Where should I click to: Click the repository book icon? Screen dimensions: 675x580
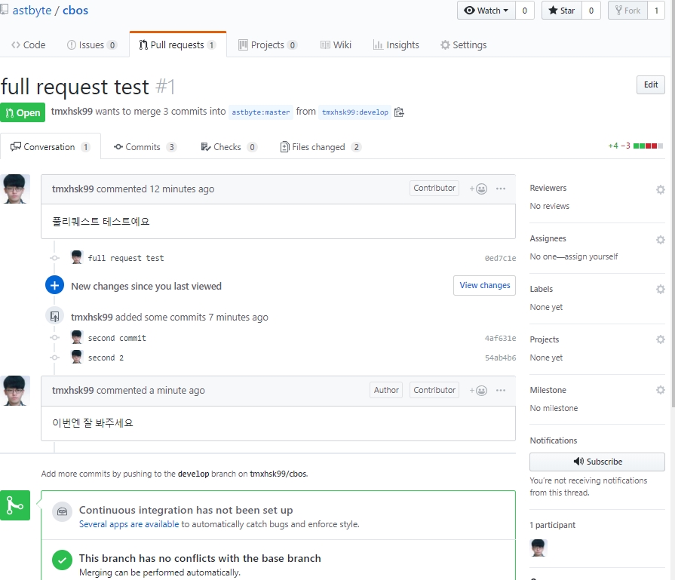pyautogui.click(x=4, y=10)
